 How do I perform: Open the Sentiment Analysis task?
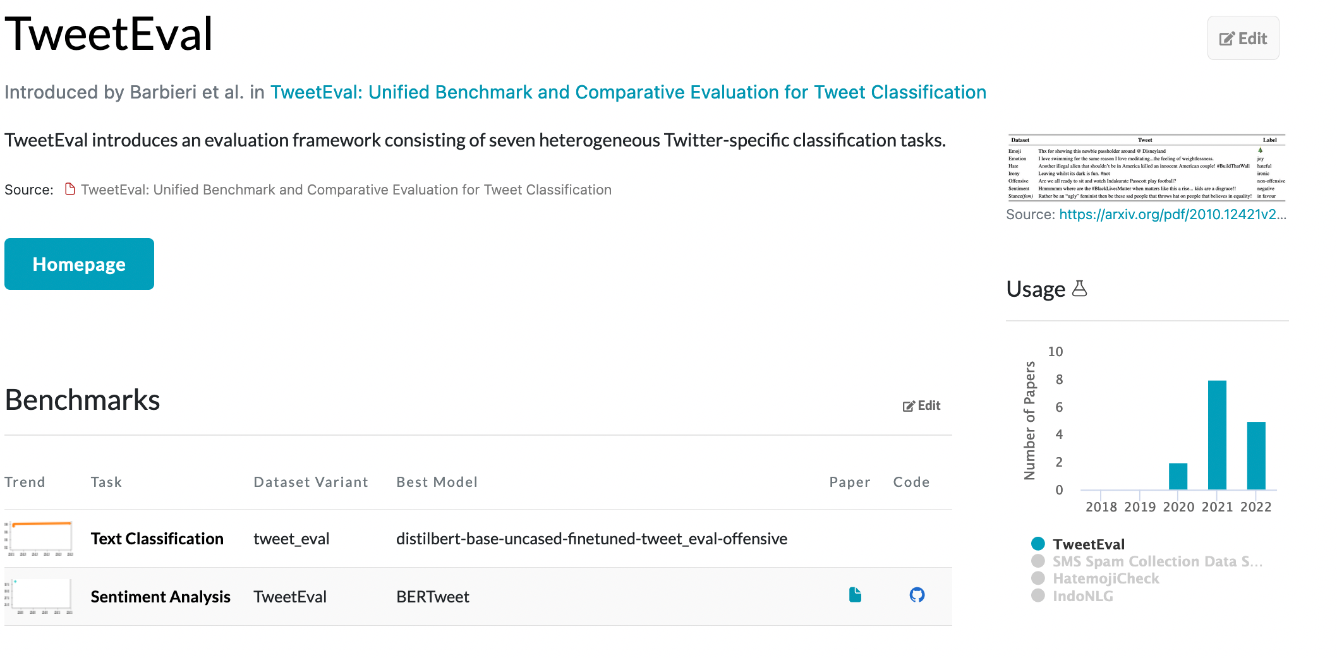(x=160, y=597)
